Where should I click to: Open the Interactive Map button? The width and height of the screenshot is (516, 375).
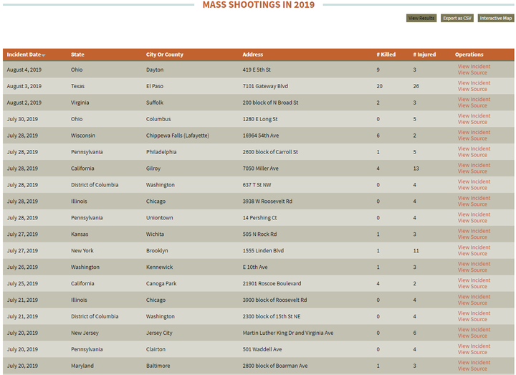[496, 18]
